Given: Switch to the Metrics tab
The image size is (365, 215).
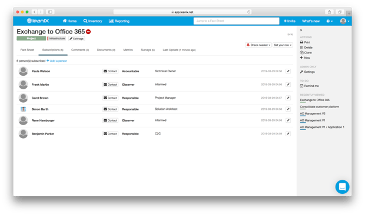Looking at the screenshot, I should (128, 50).
